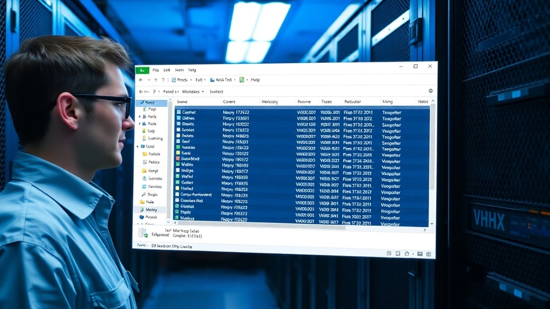The image size is (550, 309).
Task: Click the Netes column header
Action: tap(423, 101)
